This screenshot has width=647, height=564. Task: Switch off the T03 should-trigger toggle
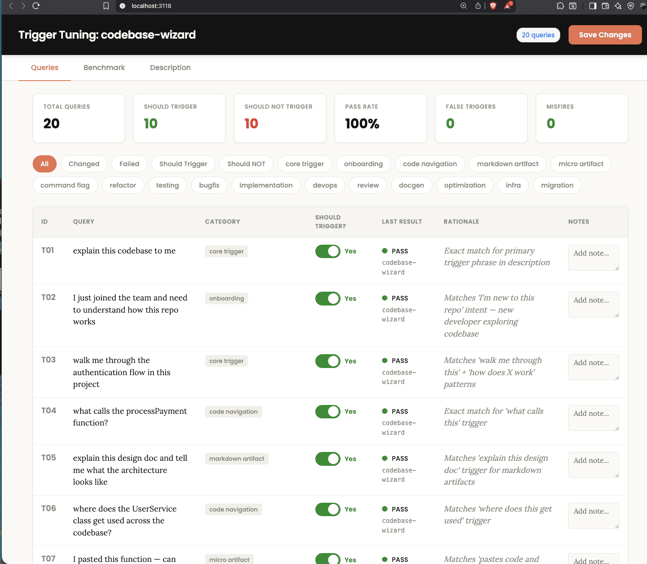pos(327,361)
